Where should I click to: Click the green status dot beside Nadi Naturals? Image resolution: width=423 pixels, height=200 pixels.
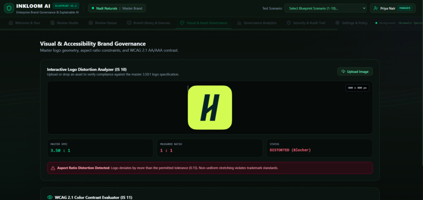[93, 8]
